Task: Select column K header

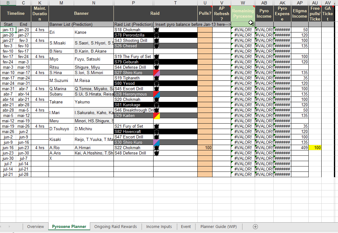Action: (x=40, y=3)
